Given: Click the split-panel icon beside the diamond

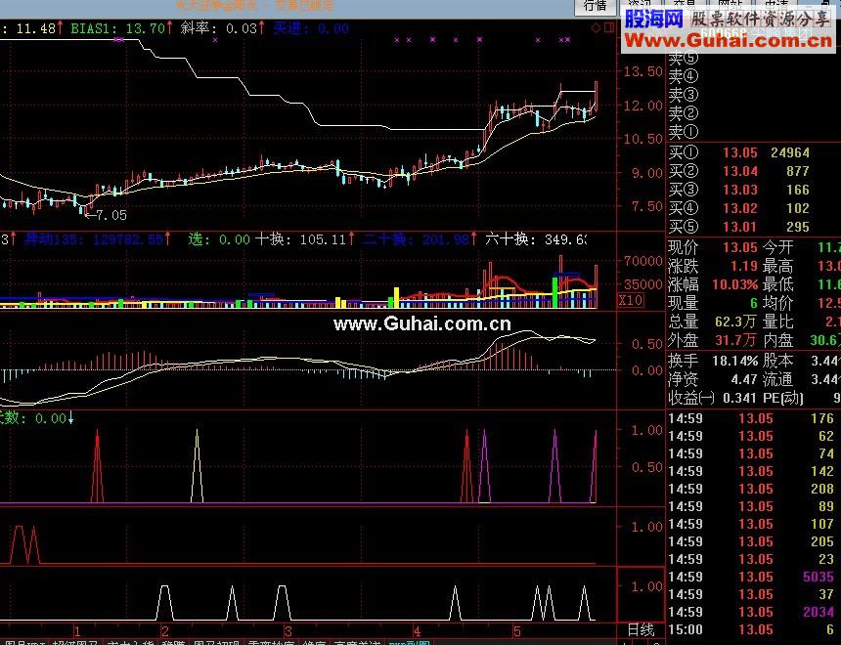Looking at the screenshot, I should tap(609, 27).
